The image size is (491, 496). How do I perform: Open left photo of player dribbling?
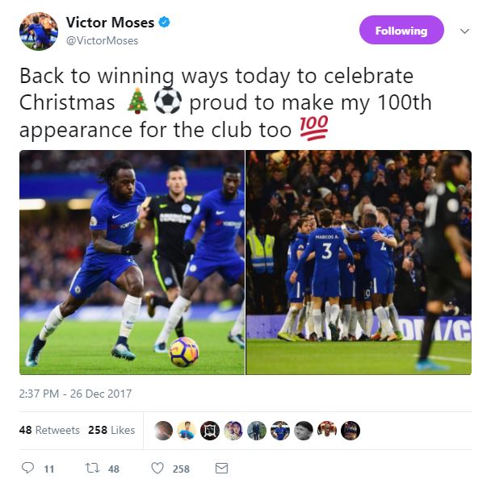(132, 262)
